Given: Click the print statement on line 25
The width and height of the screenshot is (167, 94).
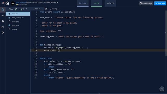Looking at the screenshot, I should 81,78.
